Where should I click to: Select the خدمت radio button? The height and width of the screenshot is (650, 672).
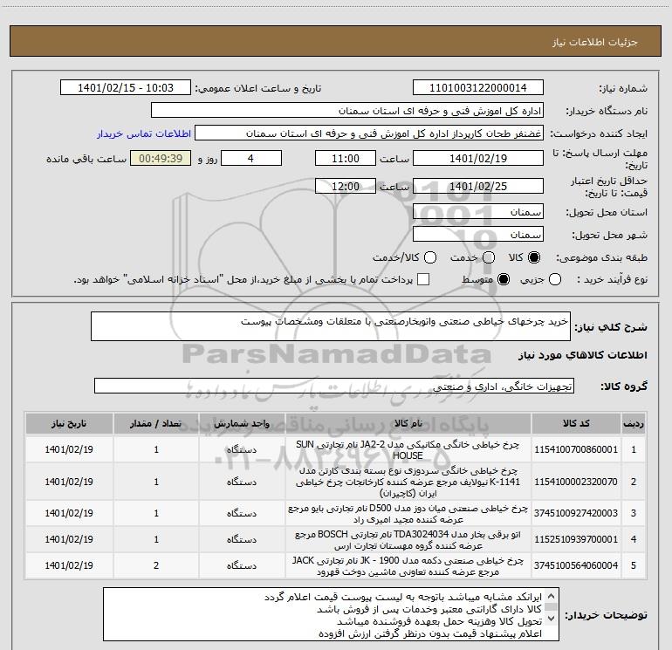[489, 257]
